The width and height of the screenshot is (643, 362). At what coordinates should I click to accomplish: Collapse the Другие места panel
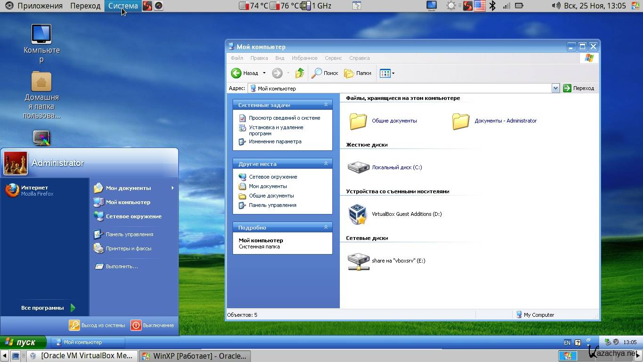(326, 164)
